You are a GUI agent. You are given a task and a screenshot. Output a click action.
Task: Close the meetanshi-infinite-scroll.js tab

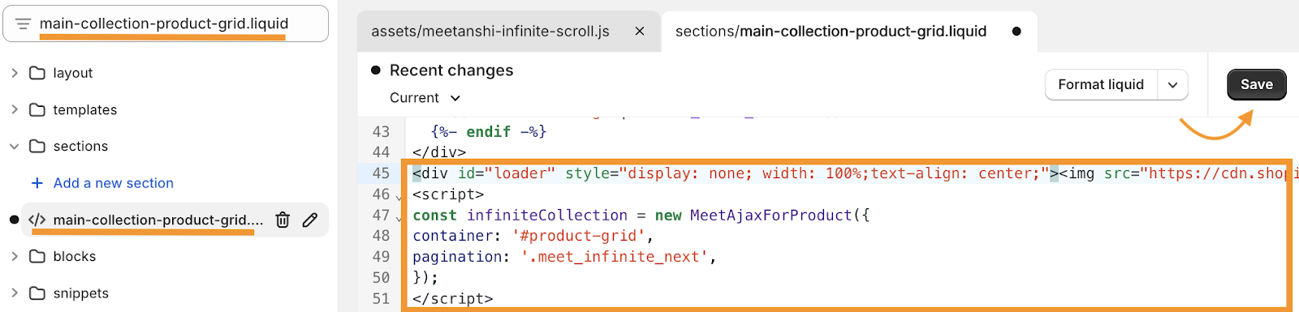tap(640, 32)
